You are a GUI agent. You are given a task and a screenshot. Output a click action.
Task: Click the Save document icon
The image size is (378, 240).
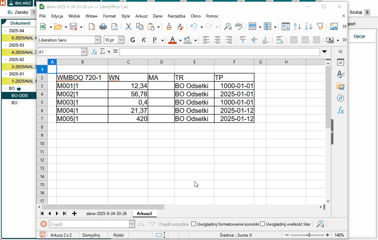tap(73, 27)
